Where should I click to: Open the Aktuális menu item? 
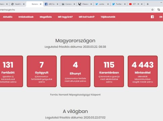click(x=8, y=17)
